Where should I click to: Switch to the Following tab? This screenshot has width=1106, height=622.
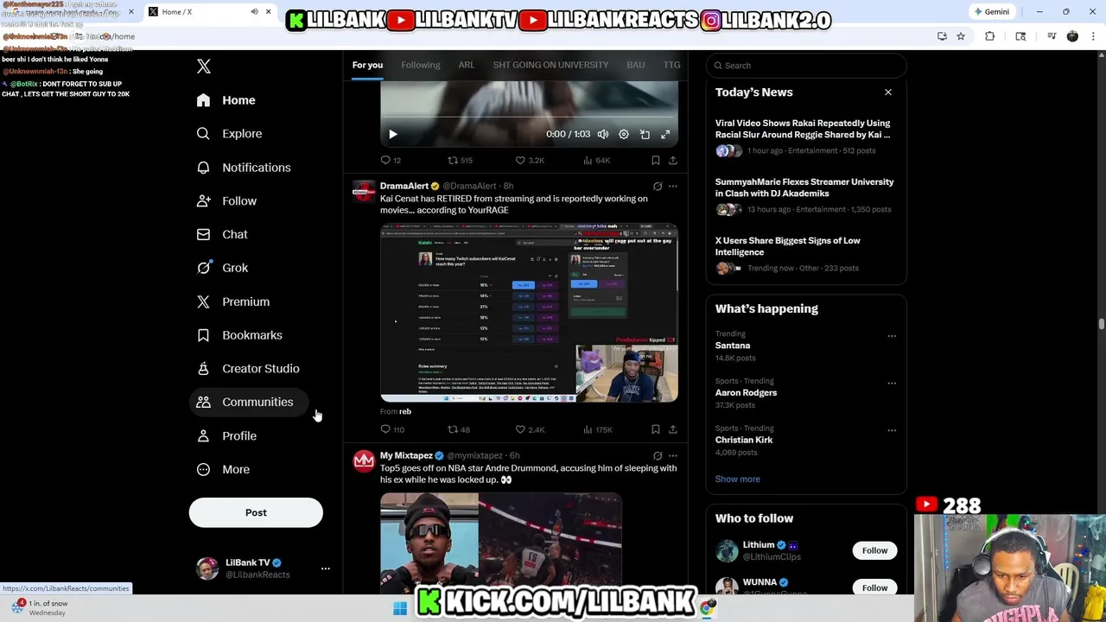tap(420, 65)
